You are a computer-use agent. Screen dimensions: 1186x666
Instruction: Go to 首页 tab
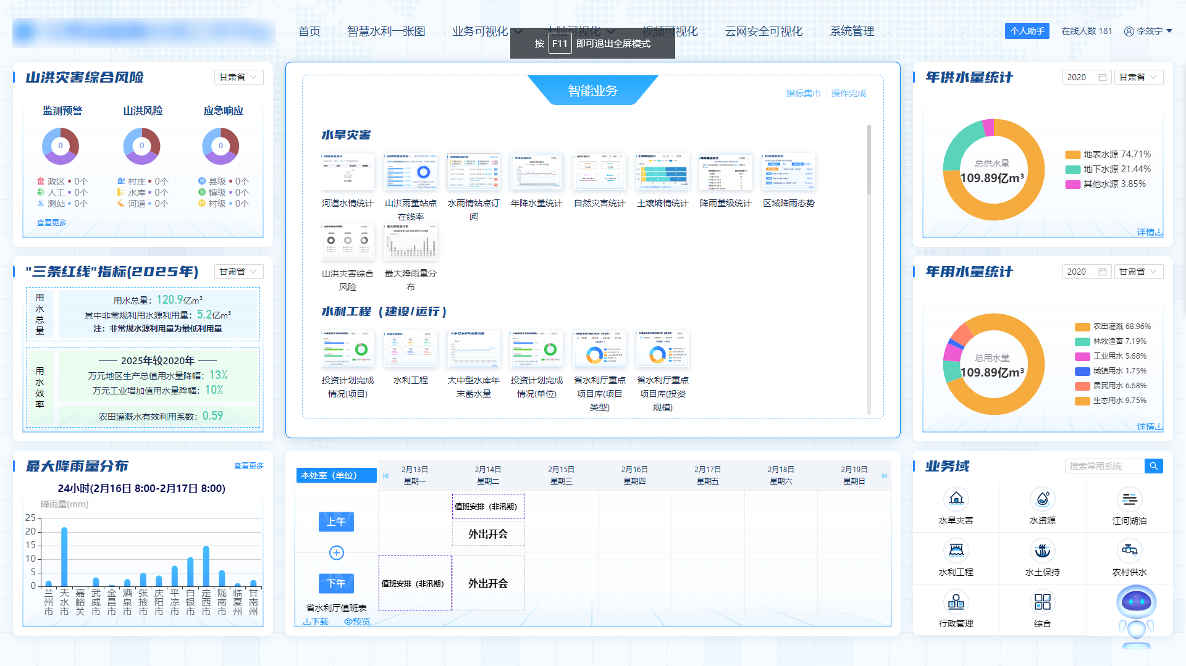(x=309, y=31)
